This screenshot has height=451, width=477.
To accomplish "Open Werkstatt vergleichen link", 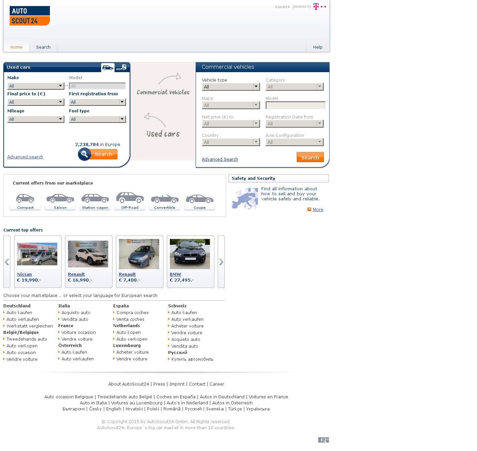I will pyautogui.click(x=30, y=326).
